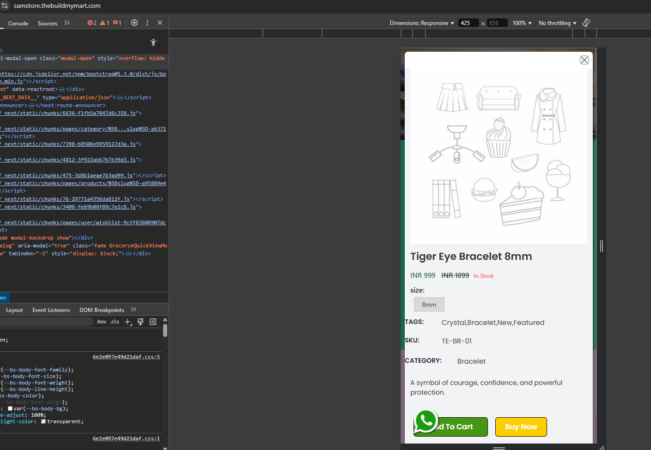
Task: Expand the application/json script ellipsis
Action: pyautogui.click(x=120, y=98)
